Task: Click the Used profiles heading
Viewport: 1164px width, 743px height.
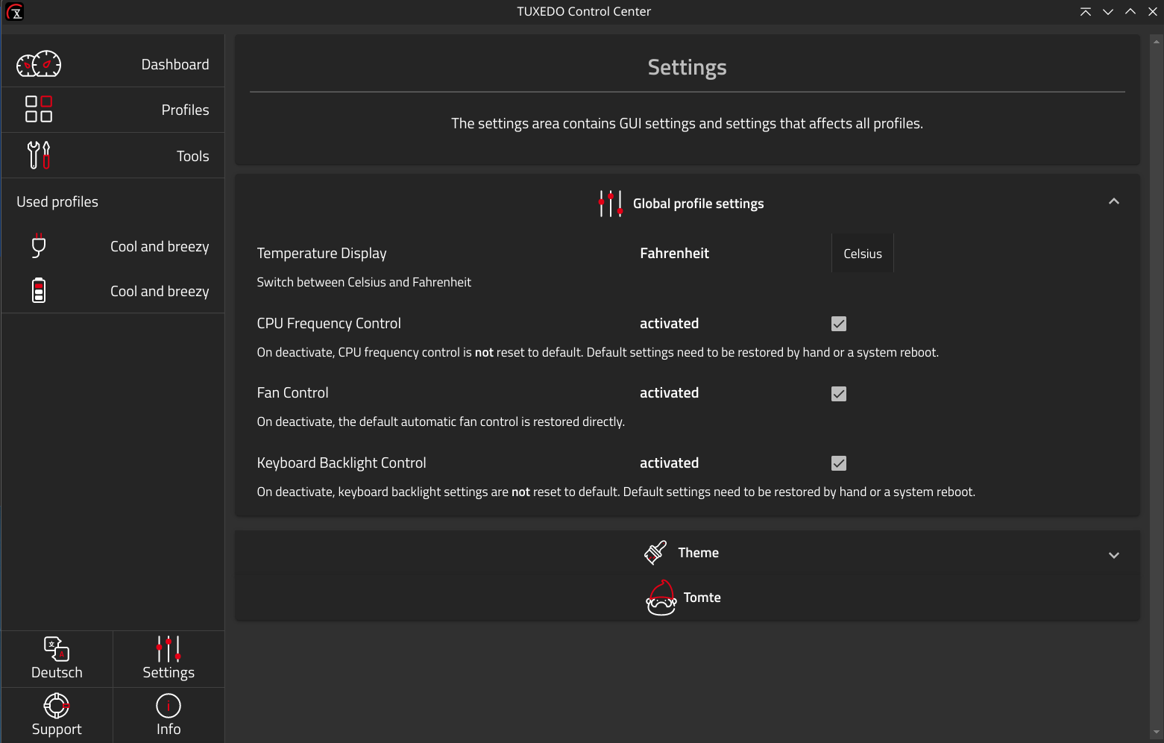Action: click(x=57, y=201)
